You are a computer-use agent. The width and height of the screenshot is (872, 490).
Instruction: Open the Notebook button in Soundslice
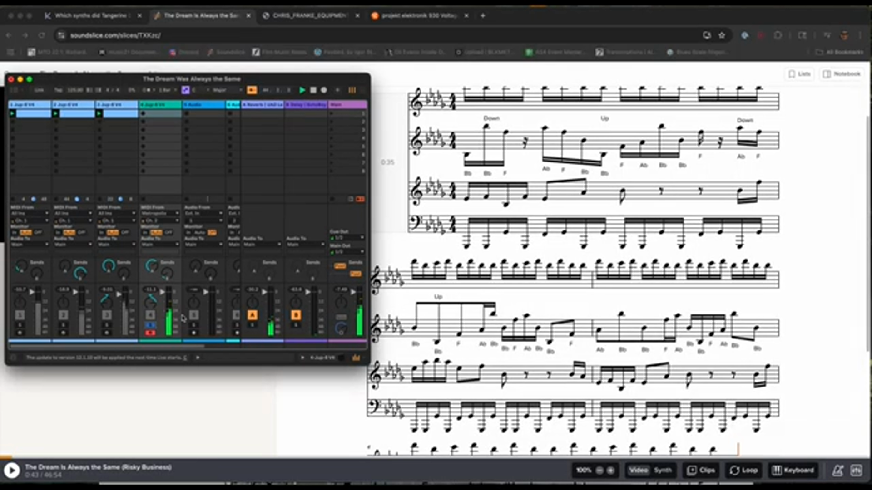[x=842, y=73]
